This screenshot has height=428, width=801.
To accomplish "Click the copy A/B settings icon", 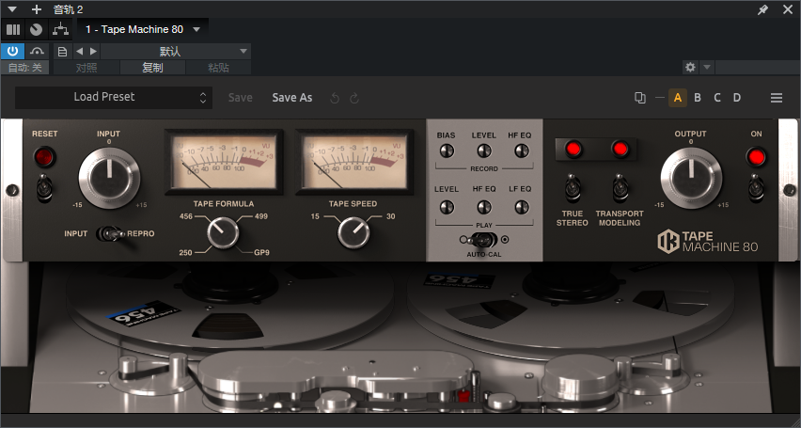I will (x=640, y=98).
